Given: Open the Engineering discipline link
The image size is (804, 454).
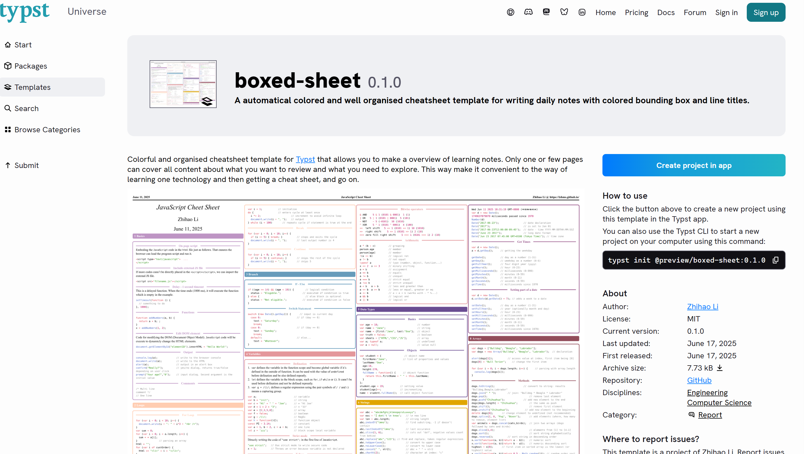Looking at the screenshot, I should click(x=707, y=392).
